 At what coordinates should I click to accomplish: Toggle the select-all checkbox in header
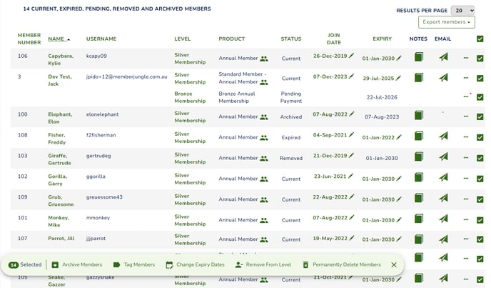[x=480, y=39]
